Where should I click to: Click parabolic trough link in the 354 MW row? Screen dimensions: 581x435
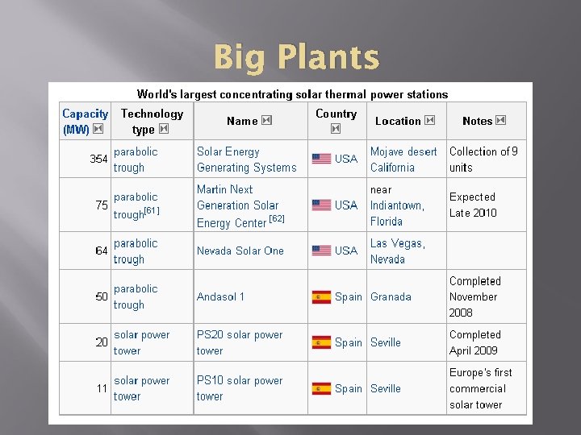(136, 159)
